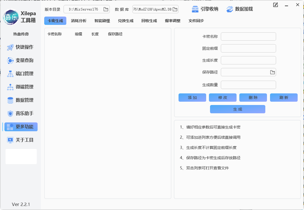Switch to 智能刷怪 tab
The width and height of the screenshot is (304, 210).
(102, 21)
